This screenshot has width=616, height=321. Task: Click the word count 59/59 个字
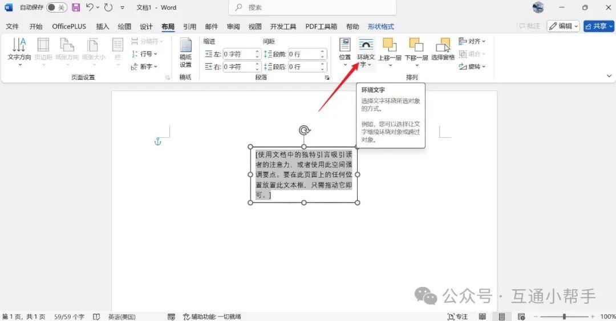coord(69,316)
